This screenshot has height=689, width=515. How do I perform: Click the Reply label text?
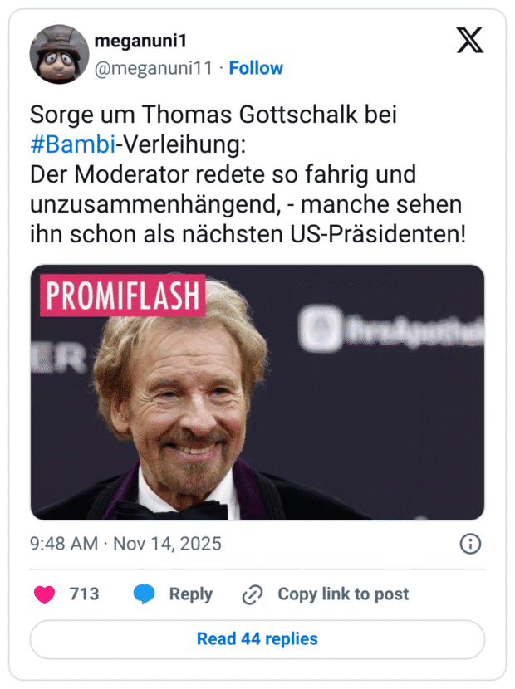coord(189,594)
